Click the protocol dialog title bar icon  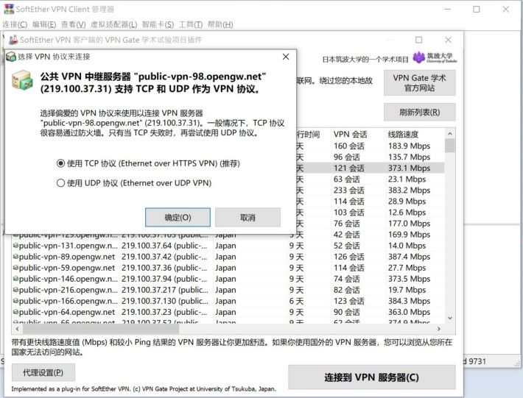coord(11,57)
